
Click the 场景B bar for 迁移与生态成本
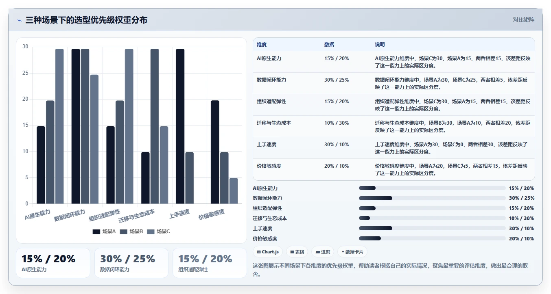(155, 126)
